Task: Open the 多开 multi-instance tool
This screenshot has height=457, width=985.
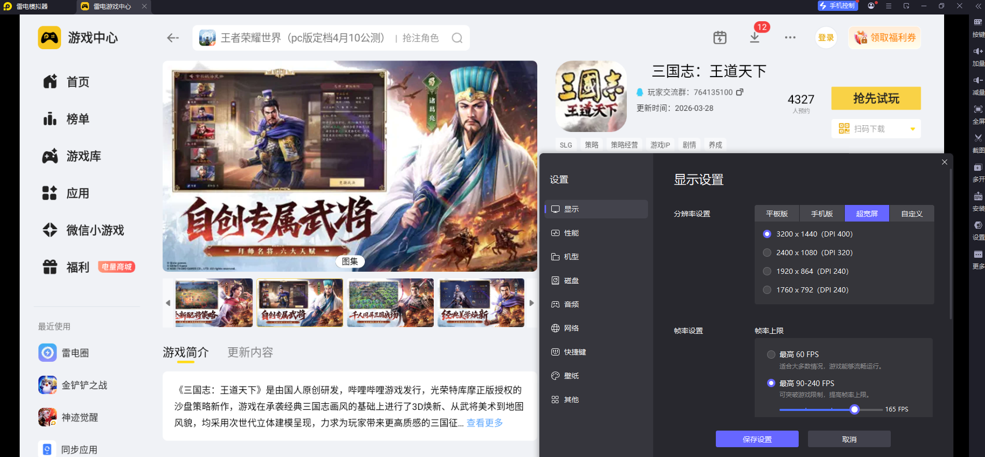Action: (978, 172)
